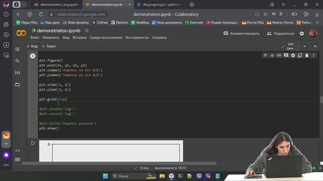Image resolution: width=323 pixels, height=181 pixels.
Task: Open the Файл menu
Action: coord(35,38)
